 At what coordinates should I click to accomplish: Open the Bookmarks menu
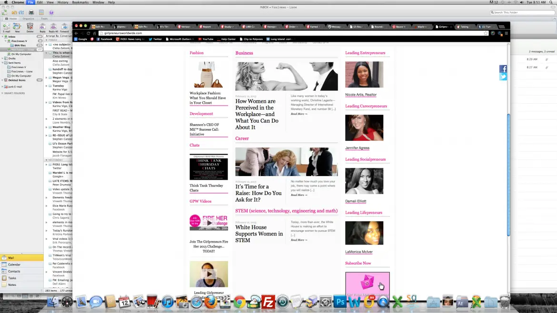click(x=80, y=2)
